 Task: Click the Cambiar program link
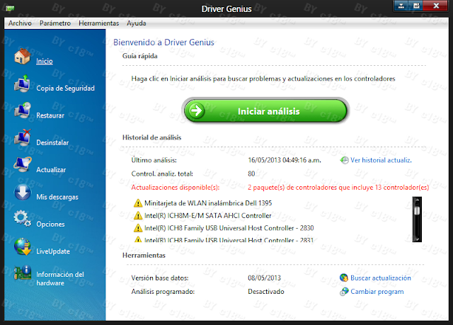point(377,292)
